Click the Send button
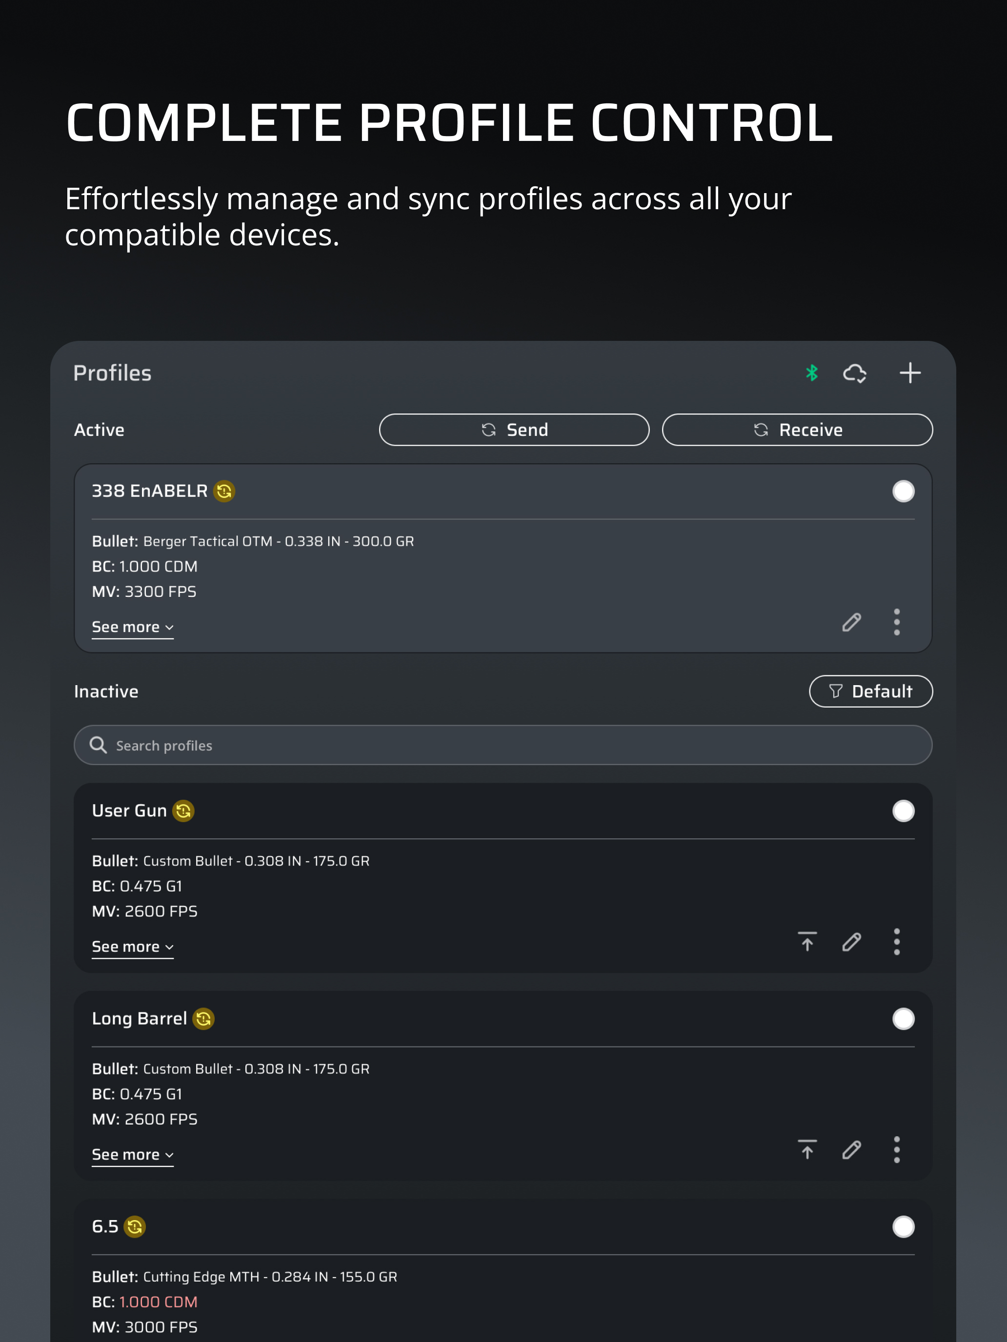Viewport: 1007px width, 1342px height. point(514,430)
